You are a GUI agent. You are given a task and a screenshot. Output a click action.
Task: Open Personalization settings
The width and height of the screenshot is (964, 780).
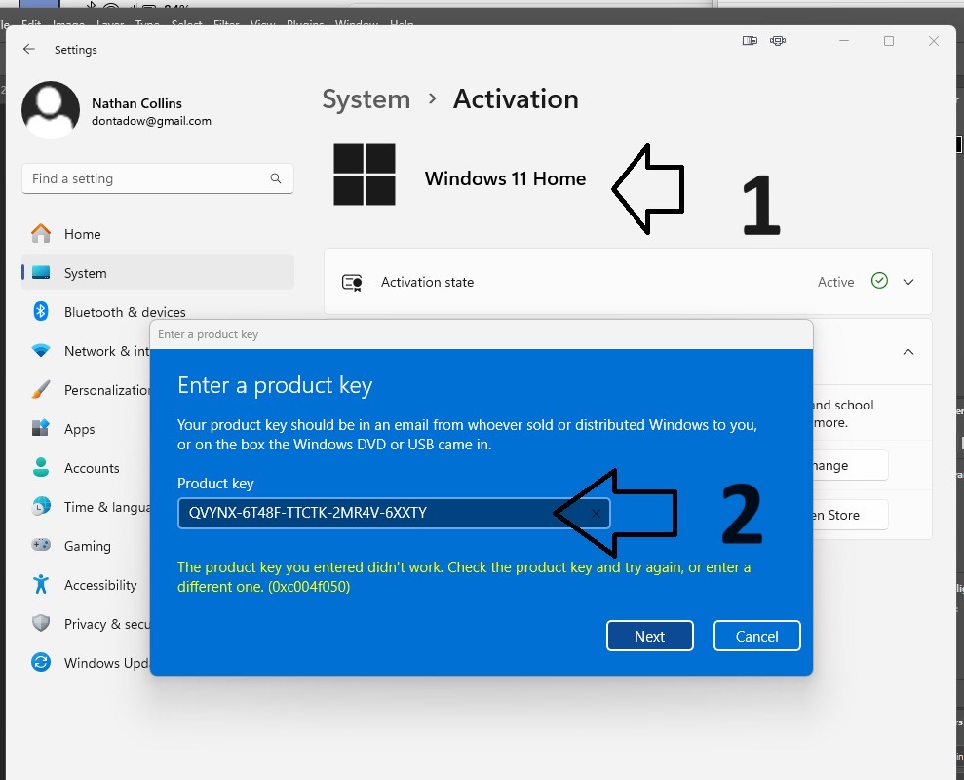pyautogui.click(x=86, y=390)
